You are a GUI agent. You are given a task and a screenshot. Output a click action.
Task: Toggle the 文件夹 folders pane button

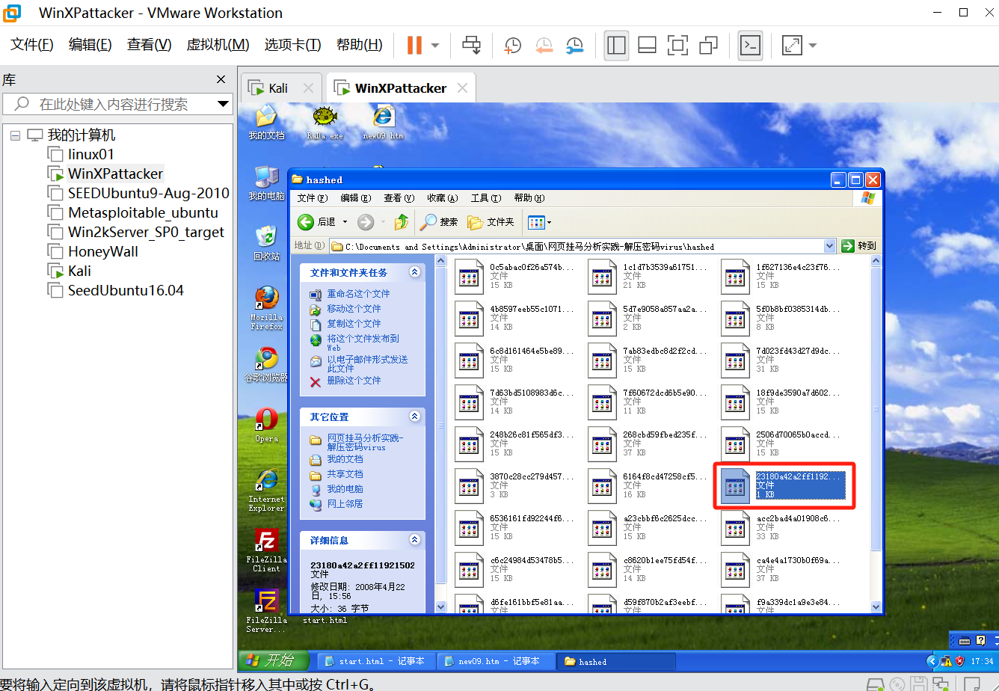(x=491, y=222)
